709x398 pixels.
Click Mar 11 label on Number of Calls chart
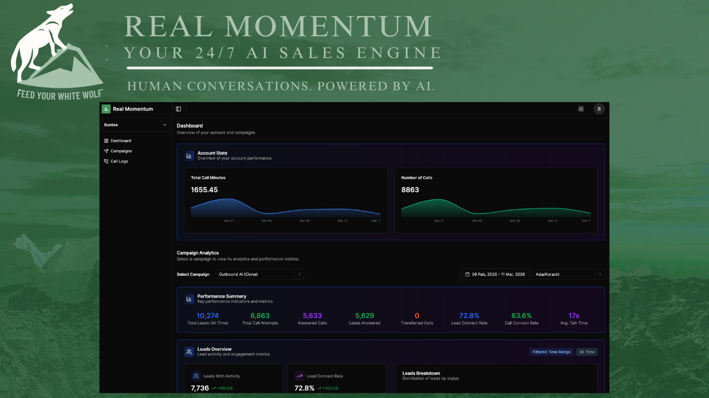(586, 221)
